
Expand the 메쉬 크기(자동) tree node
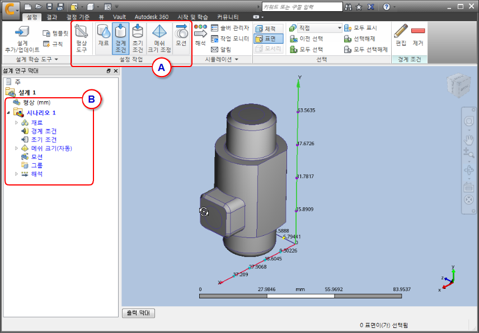click(16, 148)
